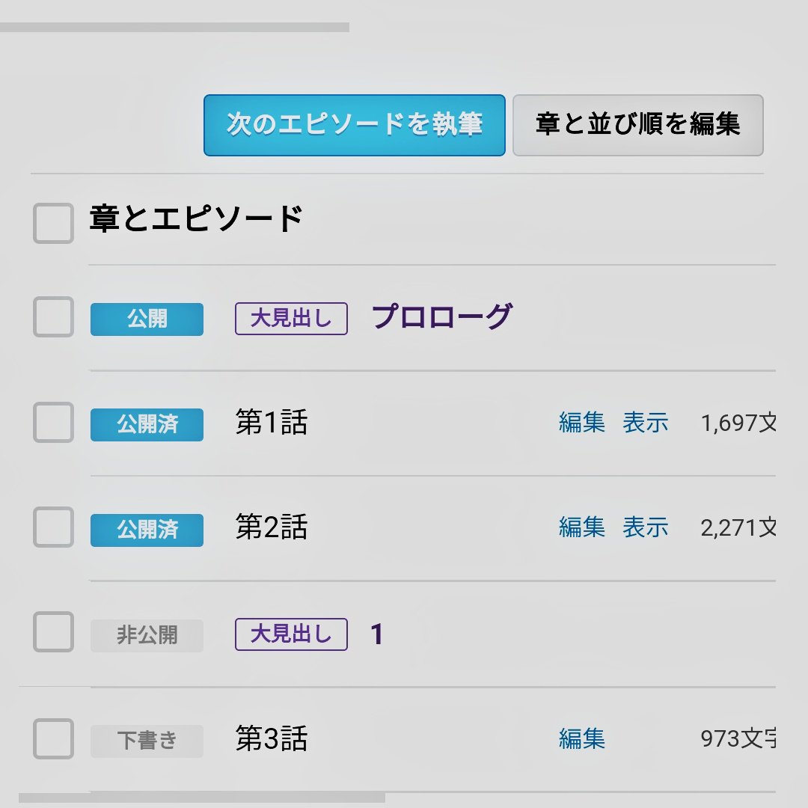The width and height of the screenshot is (808, 808).
Task: Mark the 第3話 draft checkbox
Action: [x=53, y=739]
